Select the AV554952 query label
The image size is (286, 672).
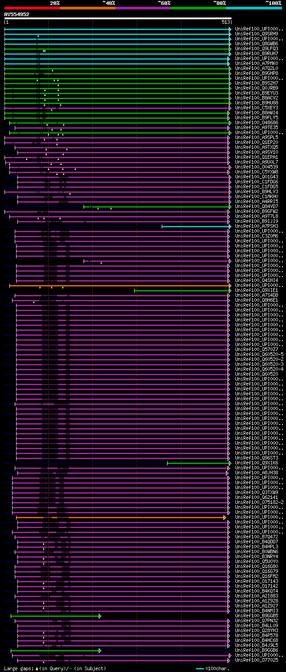[17, 14]
